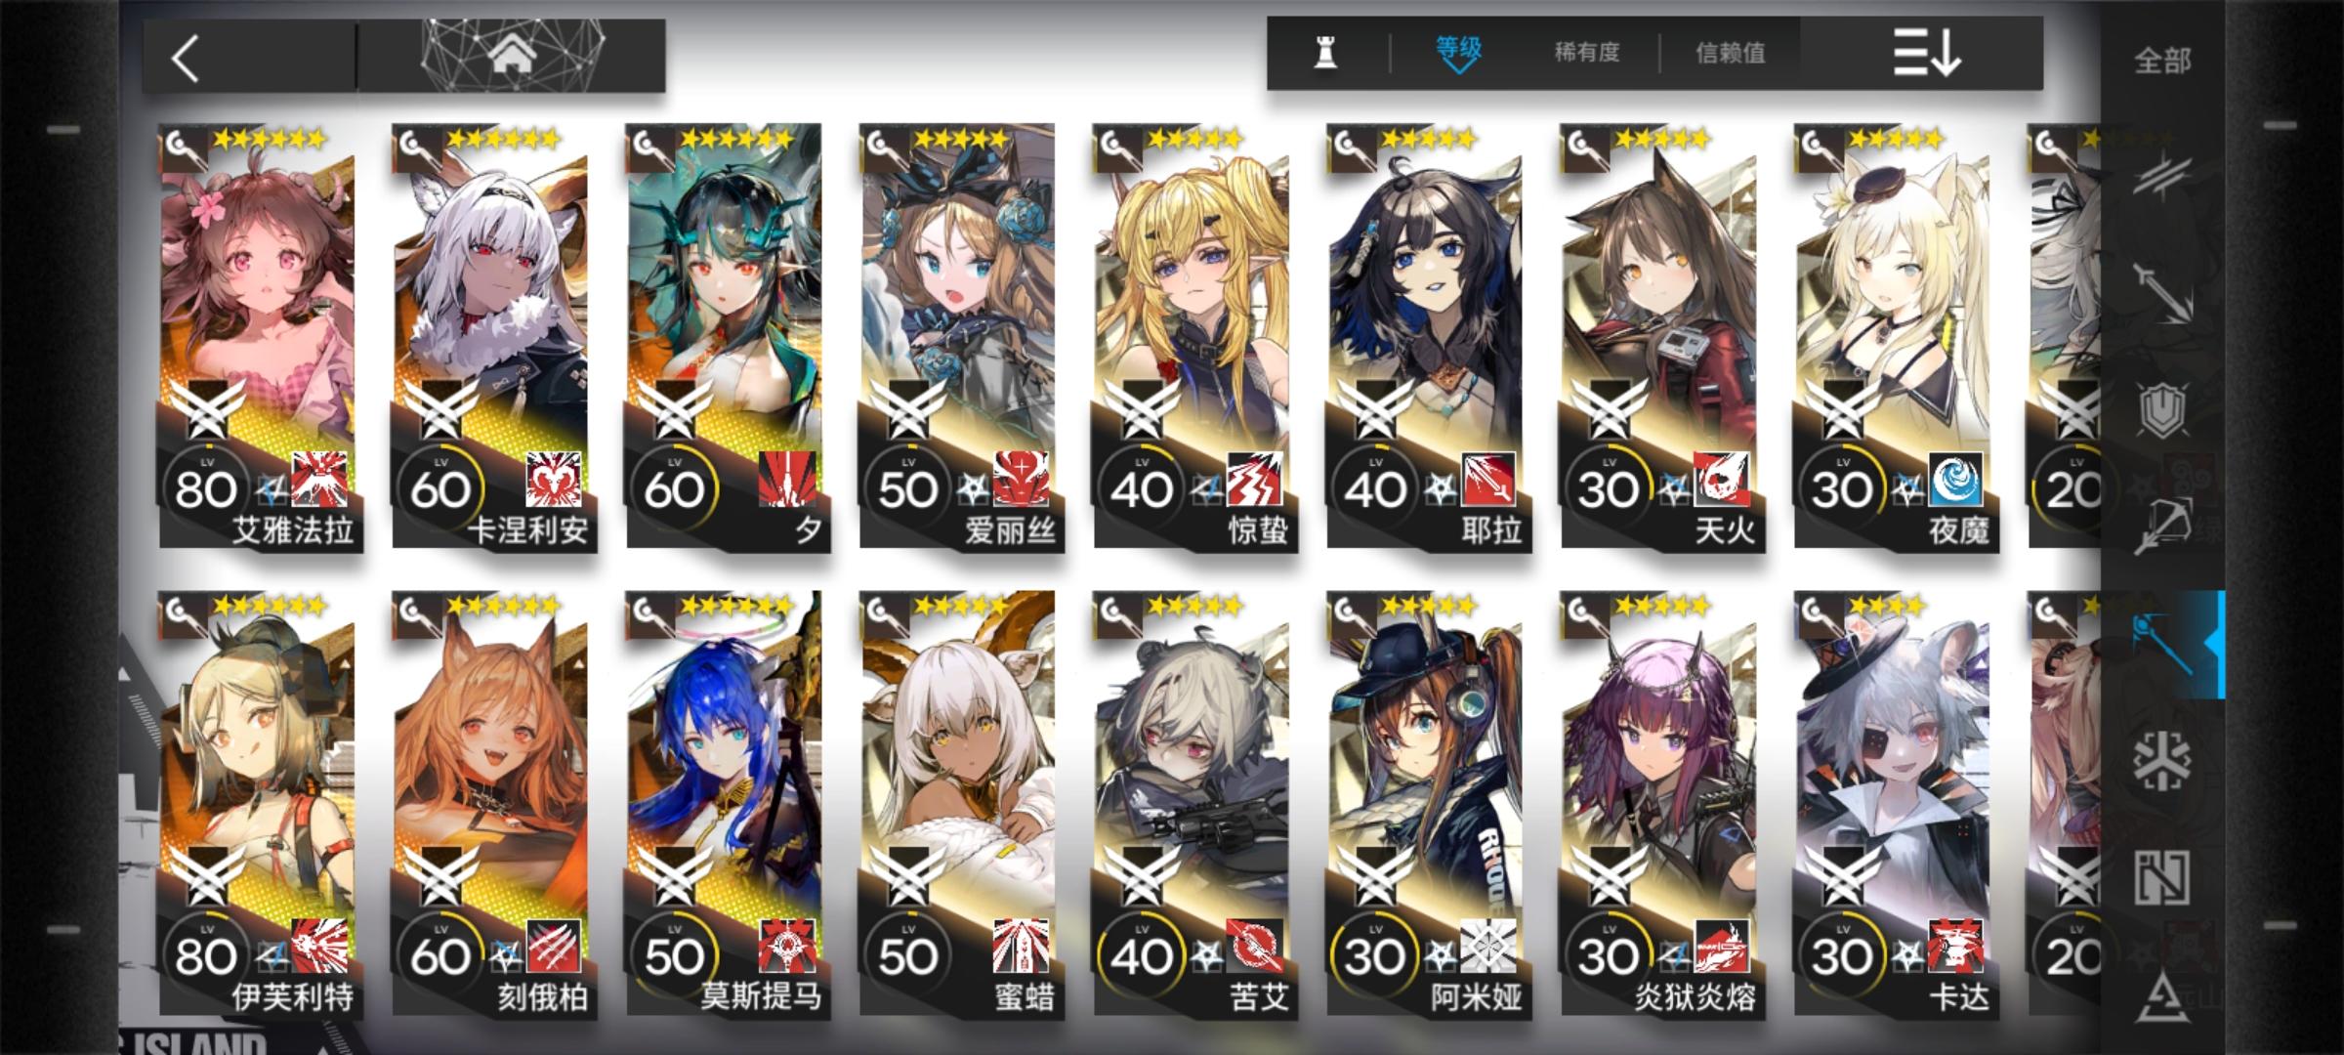Sort operators by 稀有度 rarity
The width and height of the screenshot is (2344, 1055).
coord(1586,53)
